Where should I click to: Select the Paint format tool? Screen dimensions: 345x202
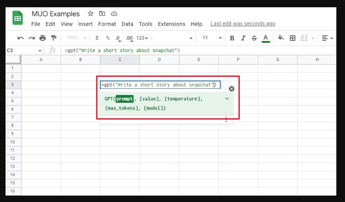(53, 38)
